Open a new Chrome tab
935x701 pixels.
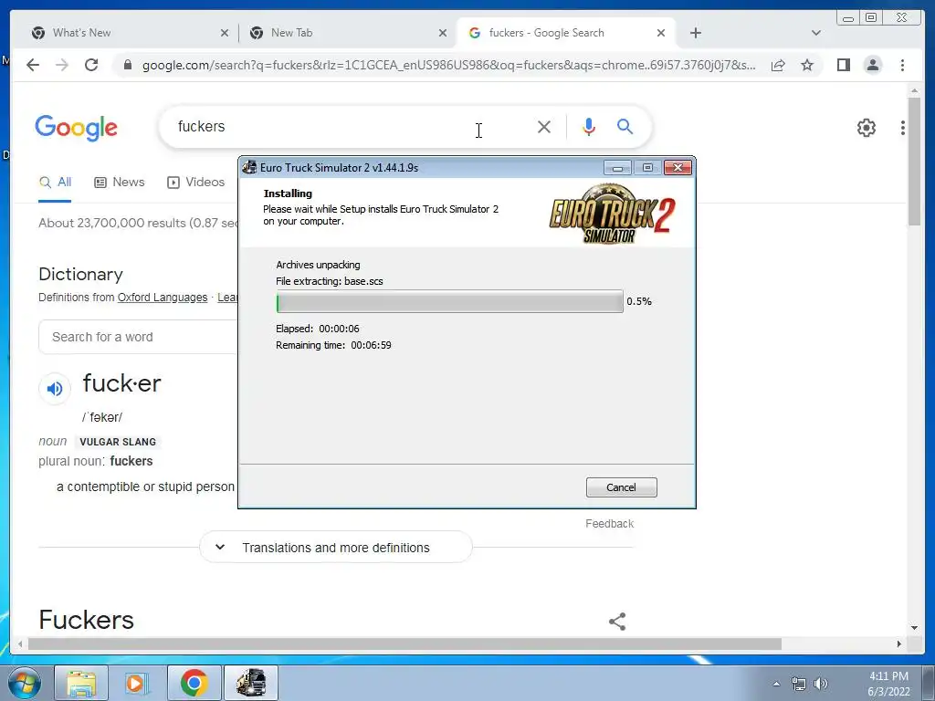click(x=695, y=33)
